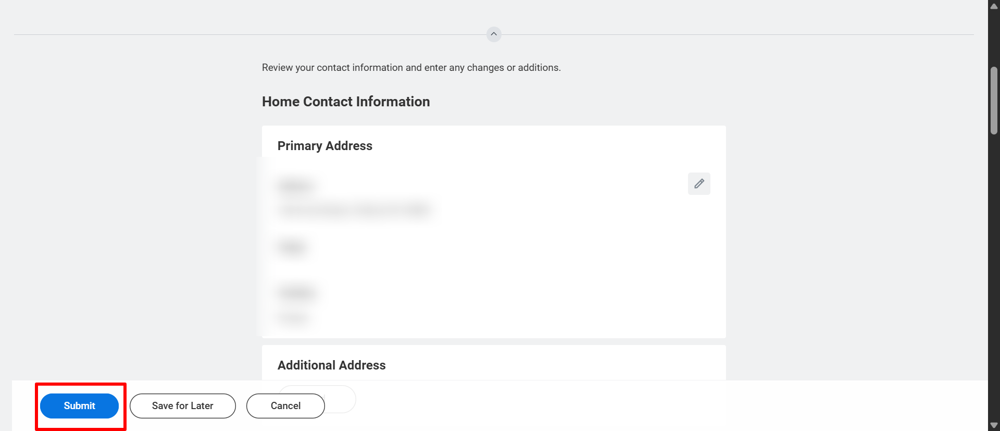Viewport: 1000px width, 431px height.
Task: Click the long blurred address line
Action: (x=354, y=210)
